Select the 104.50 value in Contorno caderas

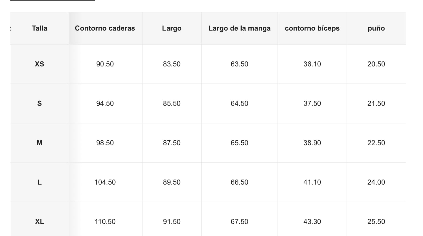click(x=105, y=182)
